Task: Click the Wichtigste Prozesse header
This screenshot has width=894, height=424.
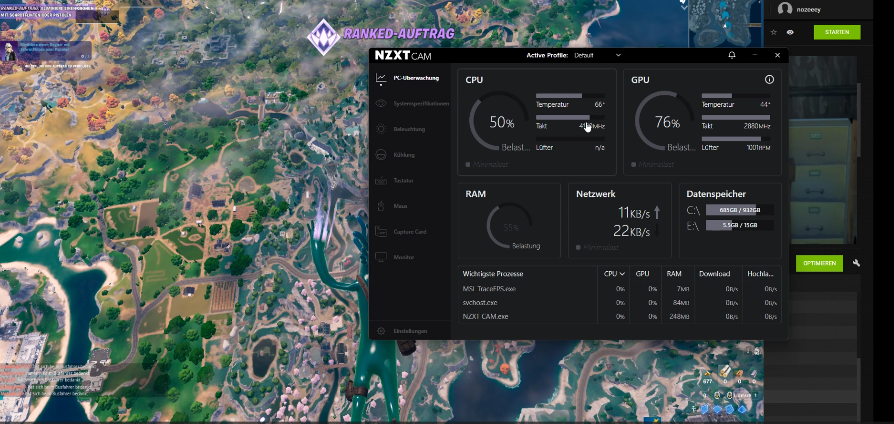Action: pyautogui.click(x=493, y=274)
